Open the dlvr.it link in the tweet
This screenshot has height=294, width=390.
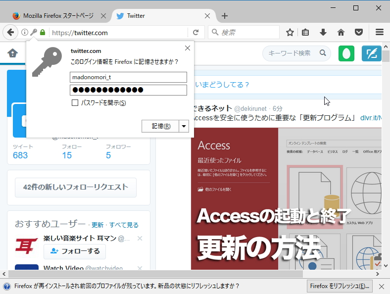[371, 118]
